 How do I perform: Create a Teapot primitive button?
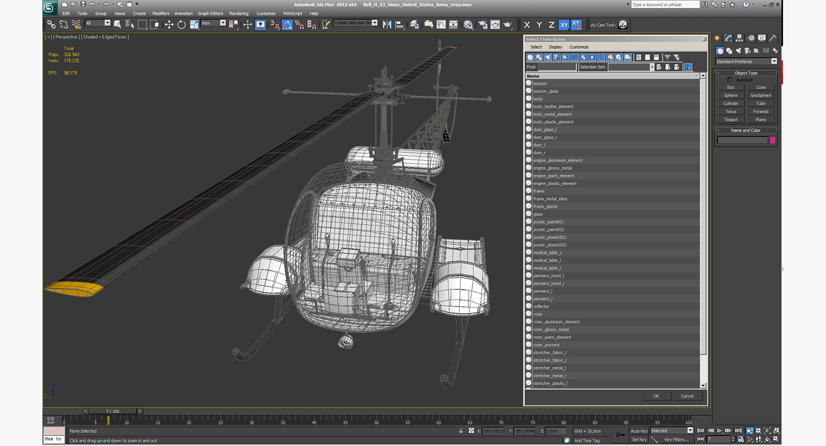point(731,119)
